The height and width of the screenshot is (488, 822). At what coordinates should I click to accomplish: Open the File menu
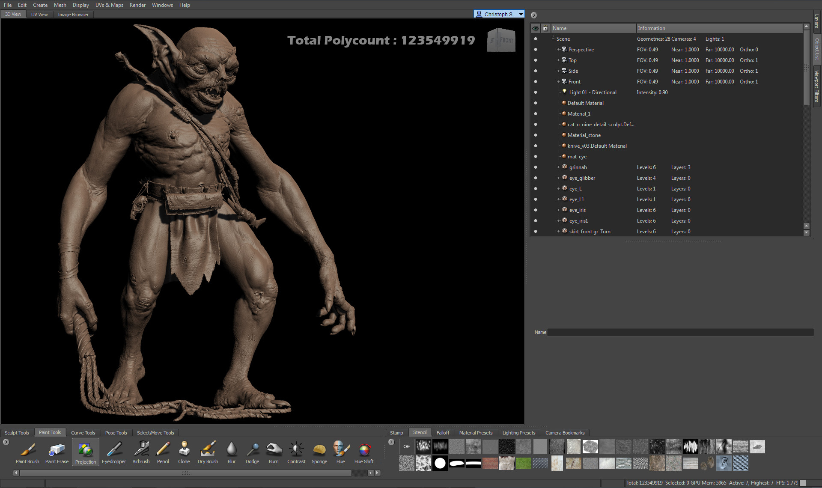pos(8,5)
